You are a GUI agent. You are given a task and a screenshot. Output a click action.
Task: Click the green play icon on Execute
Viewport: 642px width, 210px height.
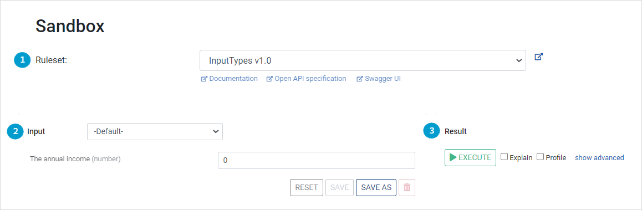point(453,157)
